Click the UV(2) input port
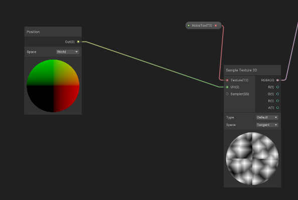This screenshot has width=298, height=200. (x=227, y=87)
